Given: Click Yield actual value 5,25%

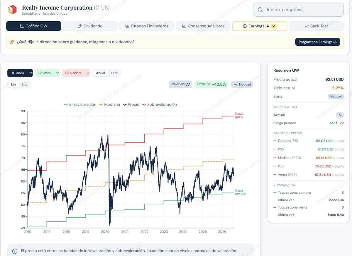Looking at the screenshot, I should (x=338, y=88).
